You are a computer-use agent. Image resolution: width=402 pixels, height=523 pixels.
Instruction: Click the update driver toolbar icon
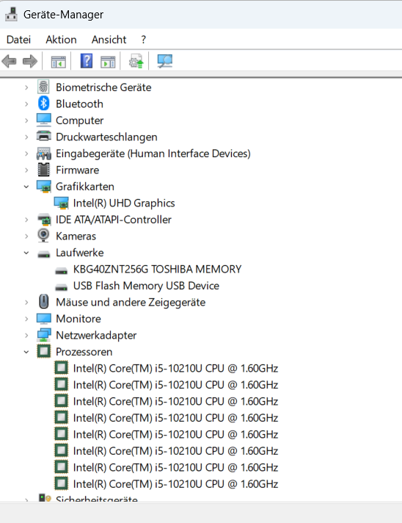click(136, 62)
